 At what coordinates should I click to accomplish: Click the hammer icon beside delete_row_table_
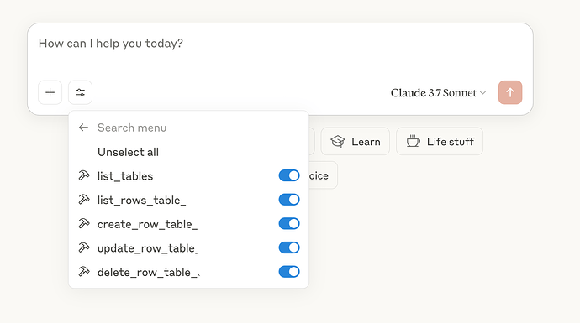pos(84,272)
